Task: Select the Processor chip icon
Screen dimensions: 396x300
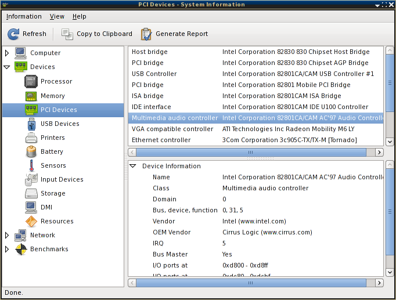Action: coord(31,81)
